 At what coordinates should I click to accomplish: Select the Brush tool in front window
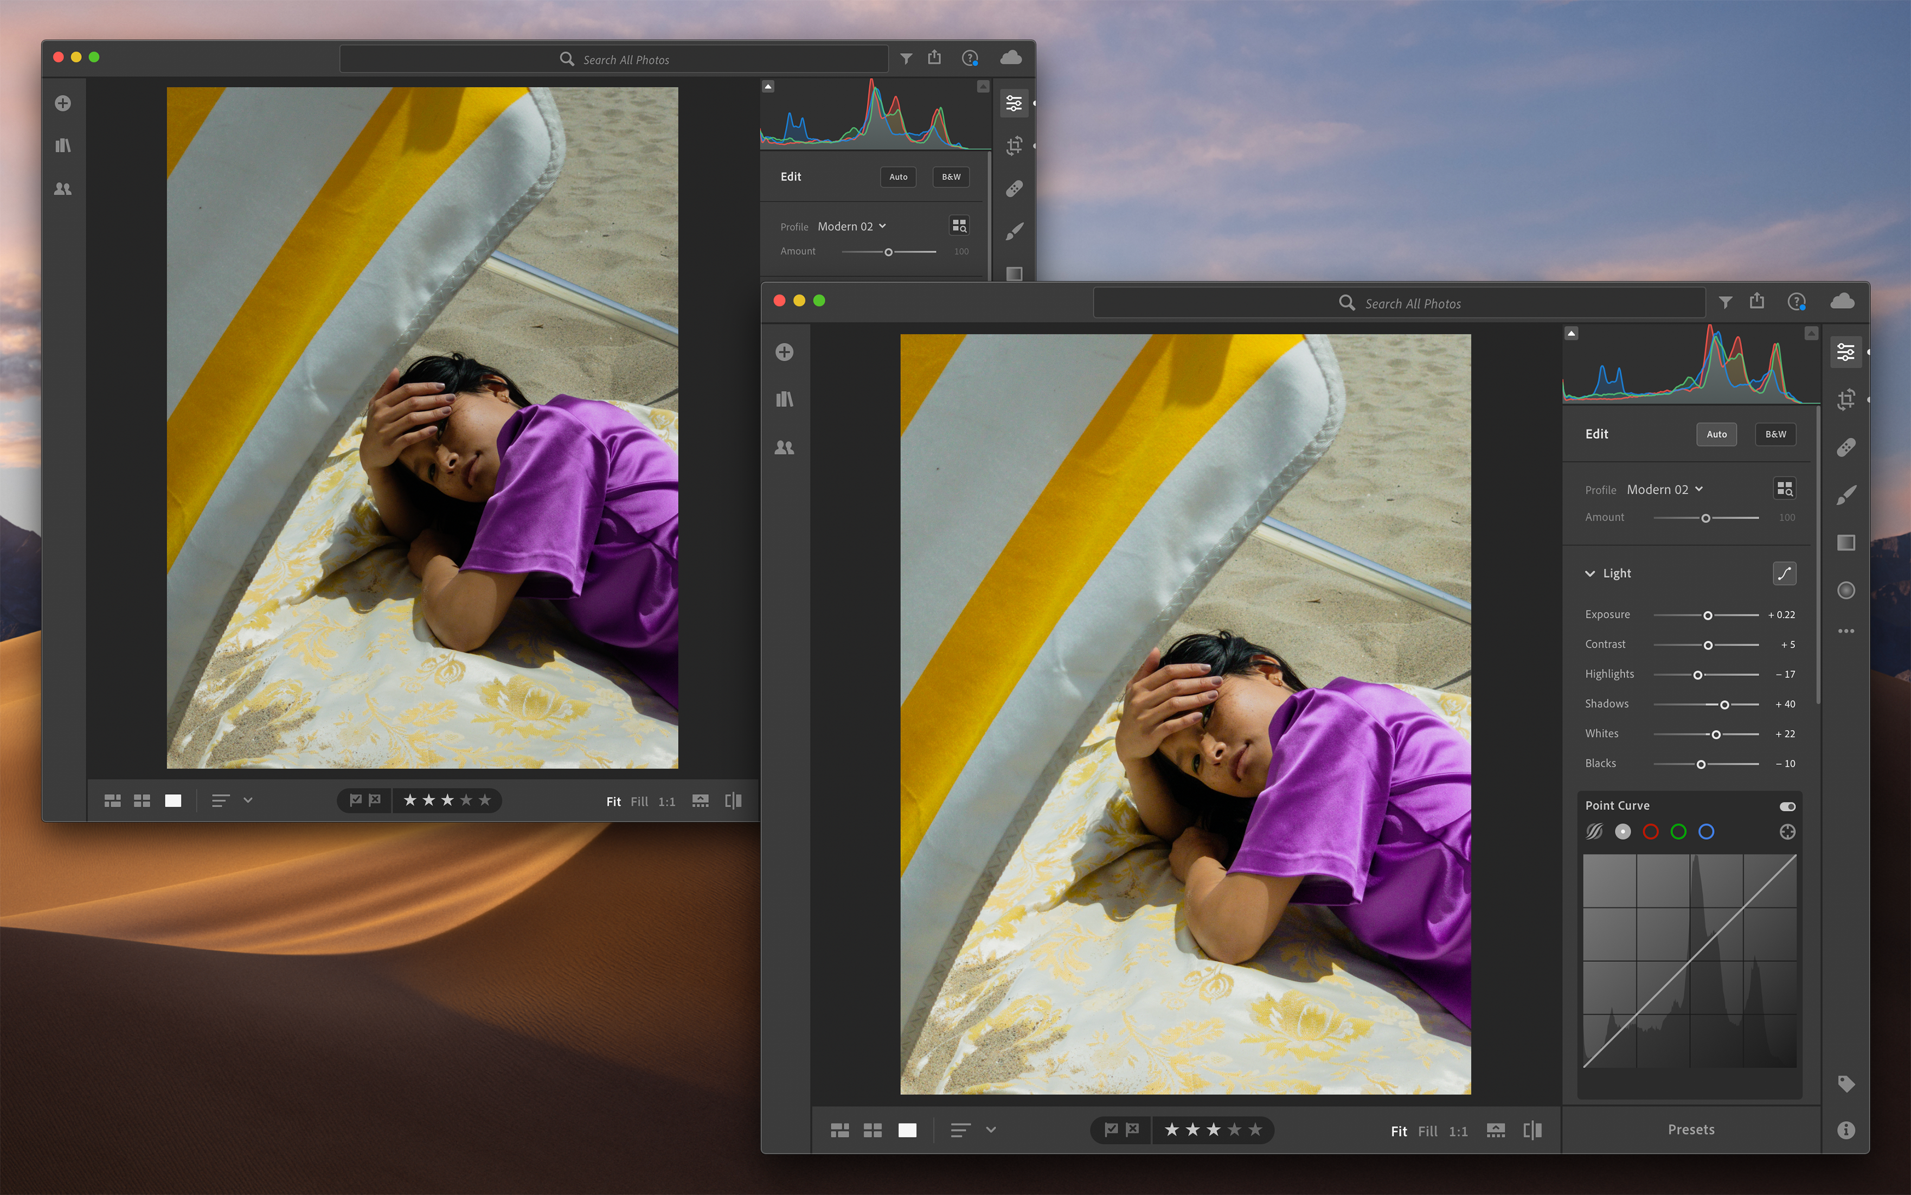pos(1845,495)
